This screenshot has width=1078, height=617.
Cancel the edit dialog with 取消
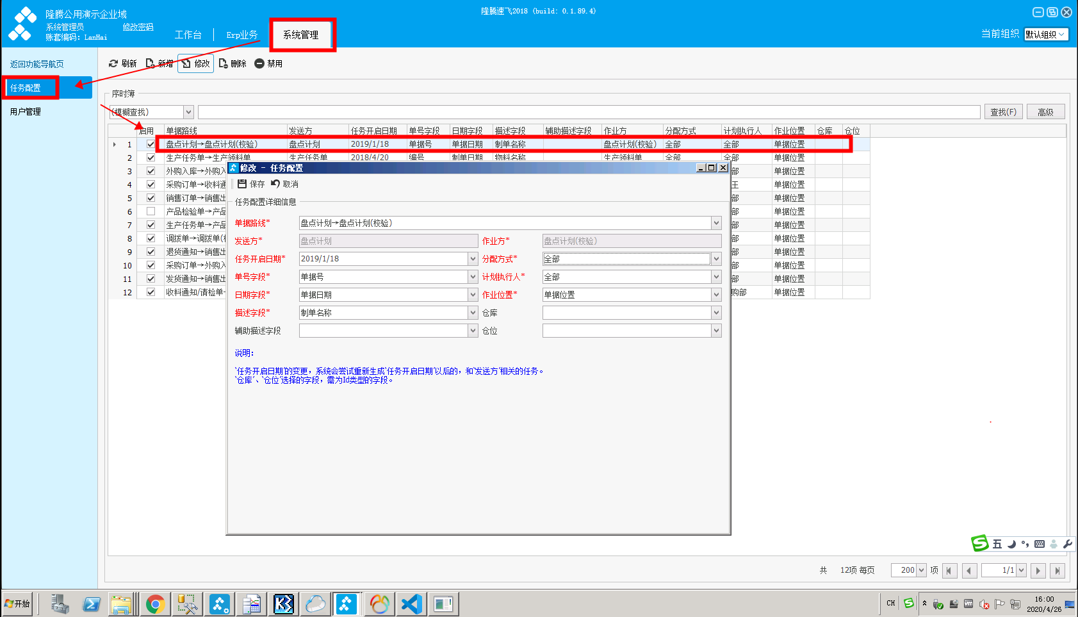[x=284, y=184]
